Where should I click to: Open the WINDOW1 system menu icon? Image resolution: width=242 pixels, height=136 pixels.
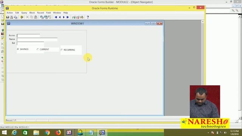coord(9,23)
